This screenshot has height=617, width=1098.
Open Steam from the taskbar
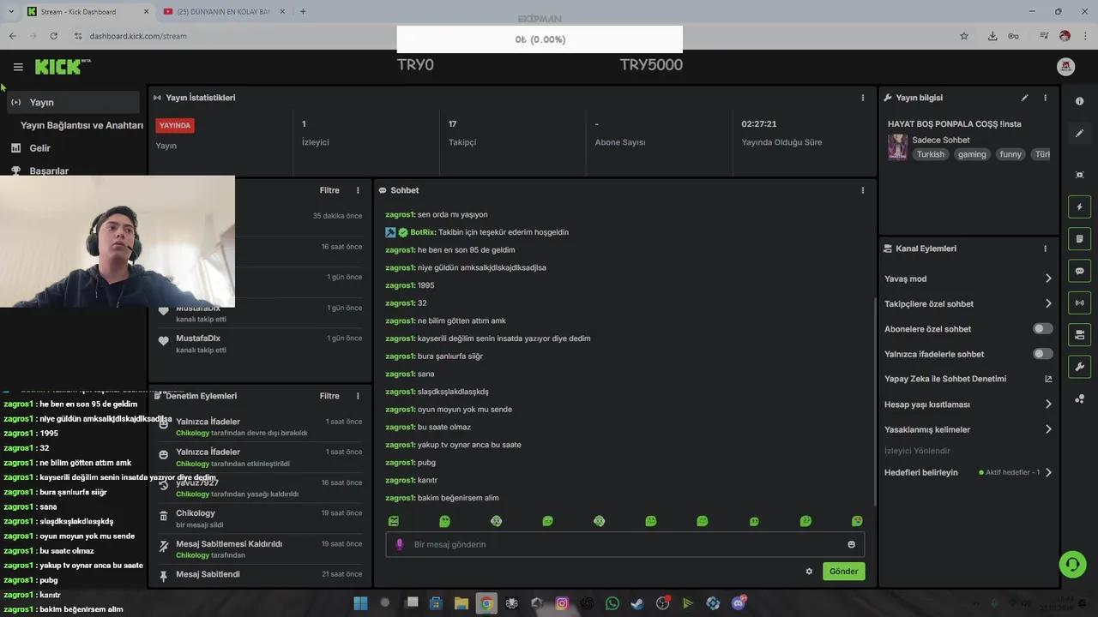(636, 603)
